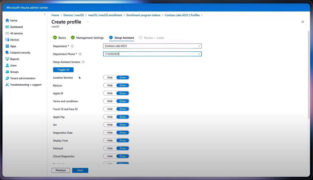
Task: Click info icon beside Setup Assistant Screens
Action: (83, 62)
